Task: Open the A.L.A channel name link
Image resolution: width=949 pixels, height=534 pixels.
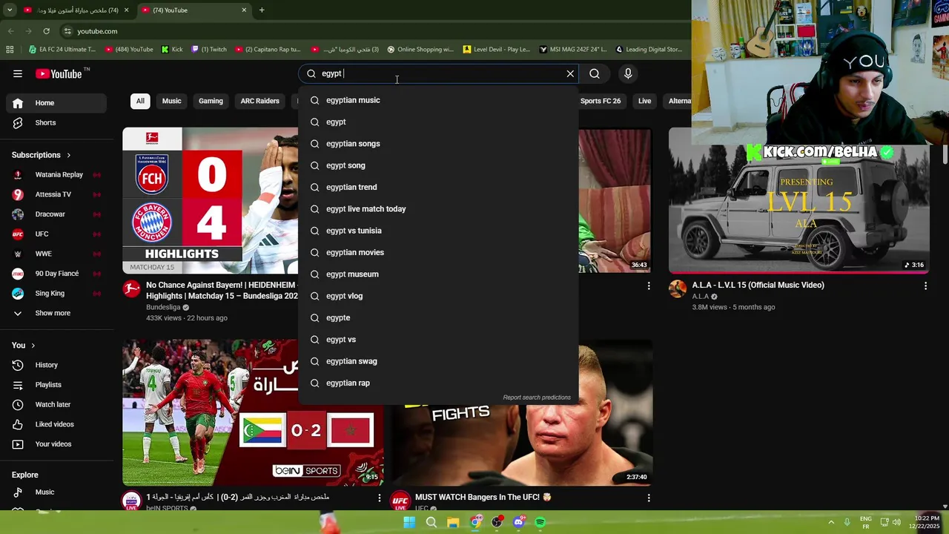Action: coord(701,297)
